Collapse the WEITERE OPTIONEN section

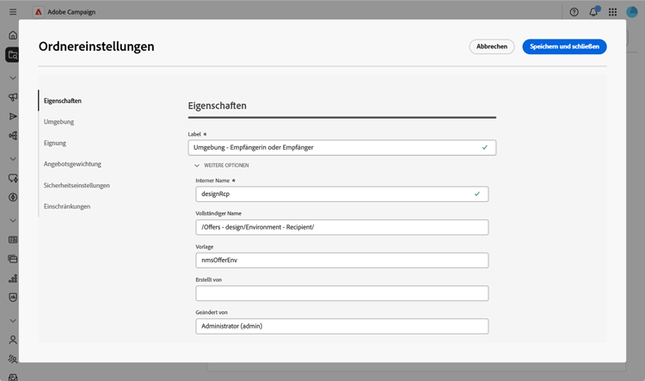(x=222, y=165)
